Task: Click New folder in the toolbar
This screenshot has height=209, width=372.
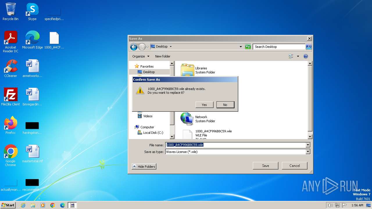Action: coord(163,56)
